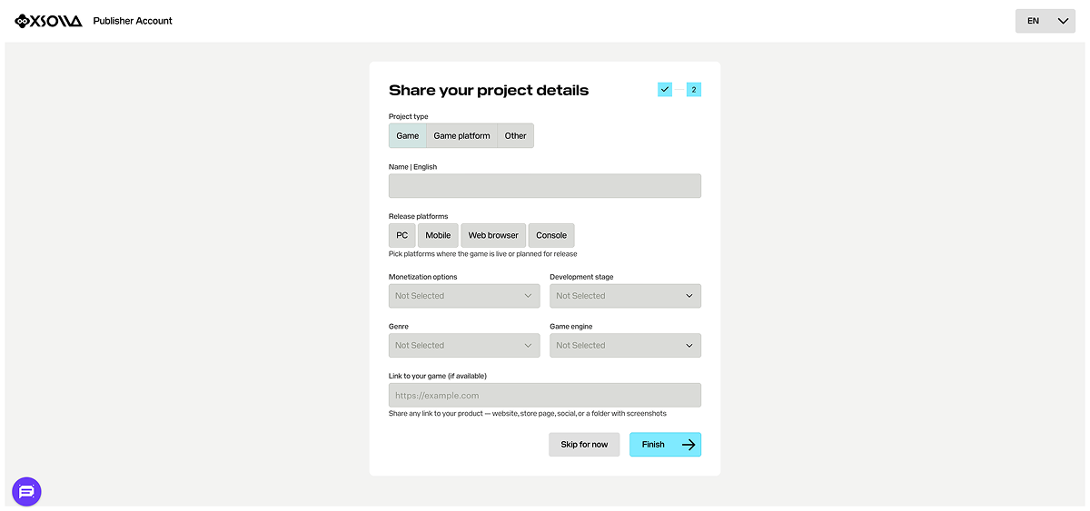Toggle Mobile release platform
Screen dimensions: 1090x511
[x=438, y=235]
